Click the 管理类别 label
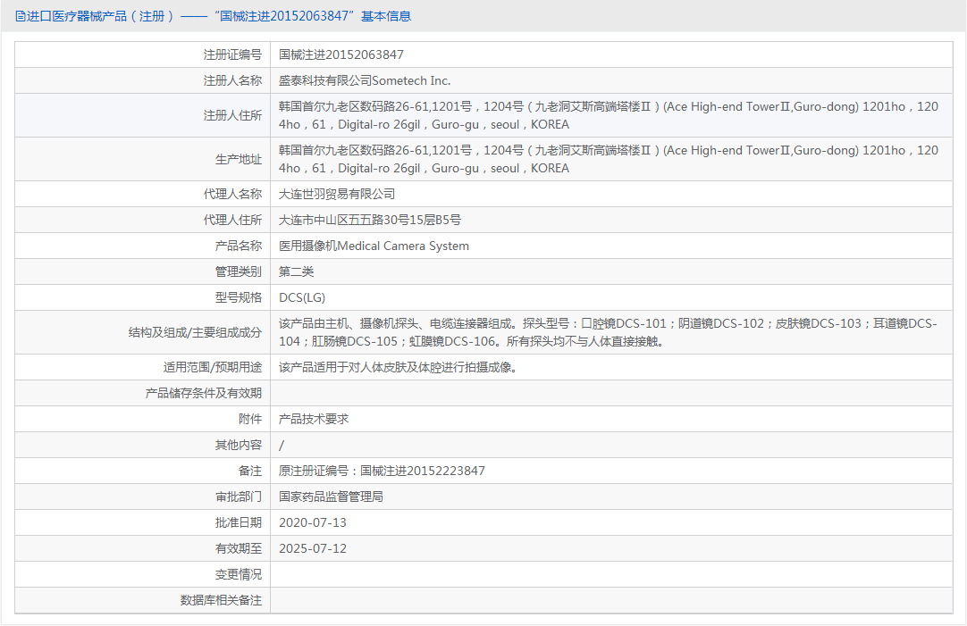 pos(238,271)
